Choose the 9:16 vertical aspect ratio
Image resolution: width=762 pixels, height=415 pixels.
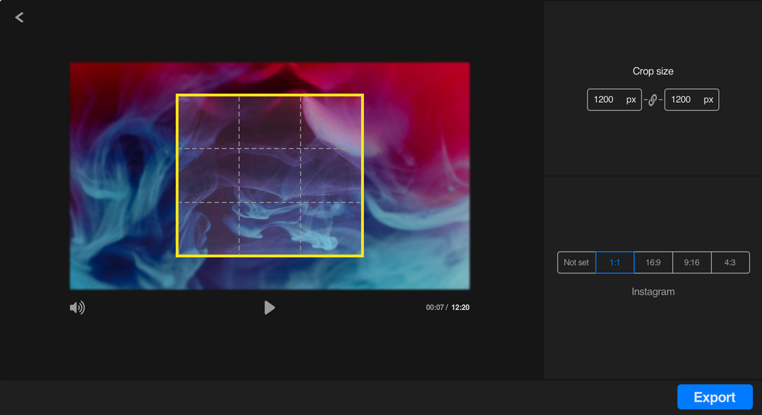click(x=691, y=262)
